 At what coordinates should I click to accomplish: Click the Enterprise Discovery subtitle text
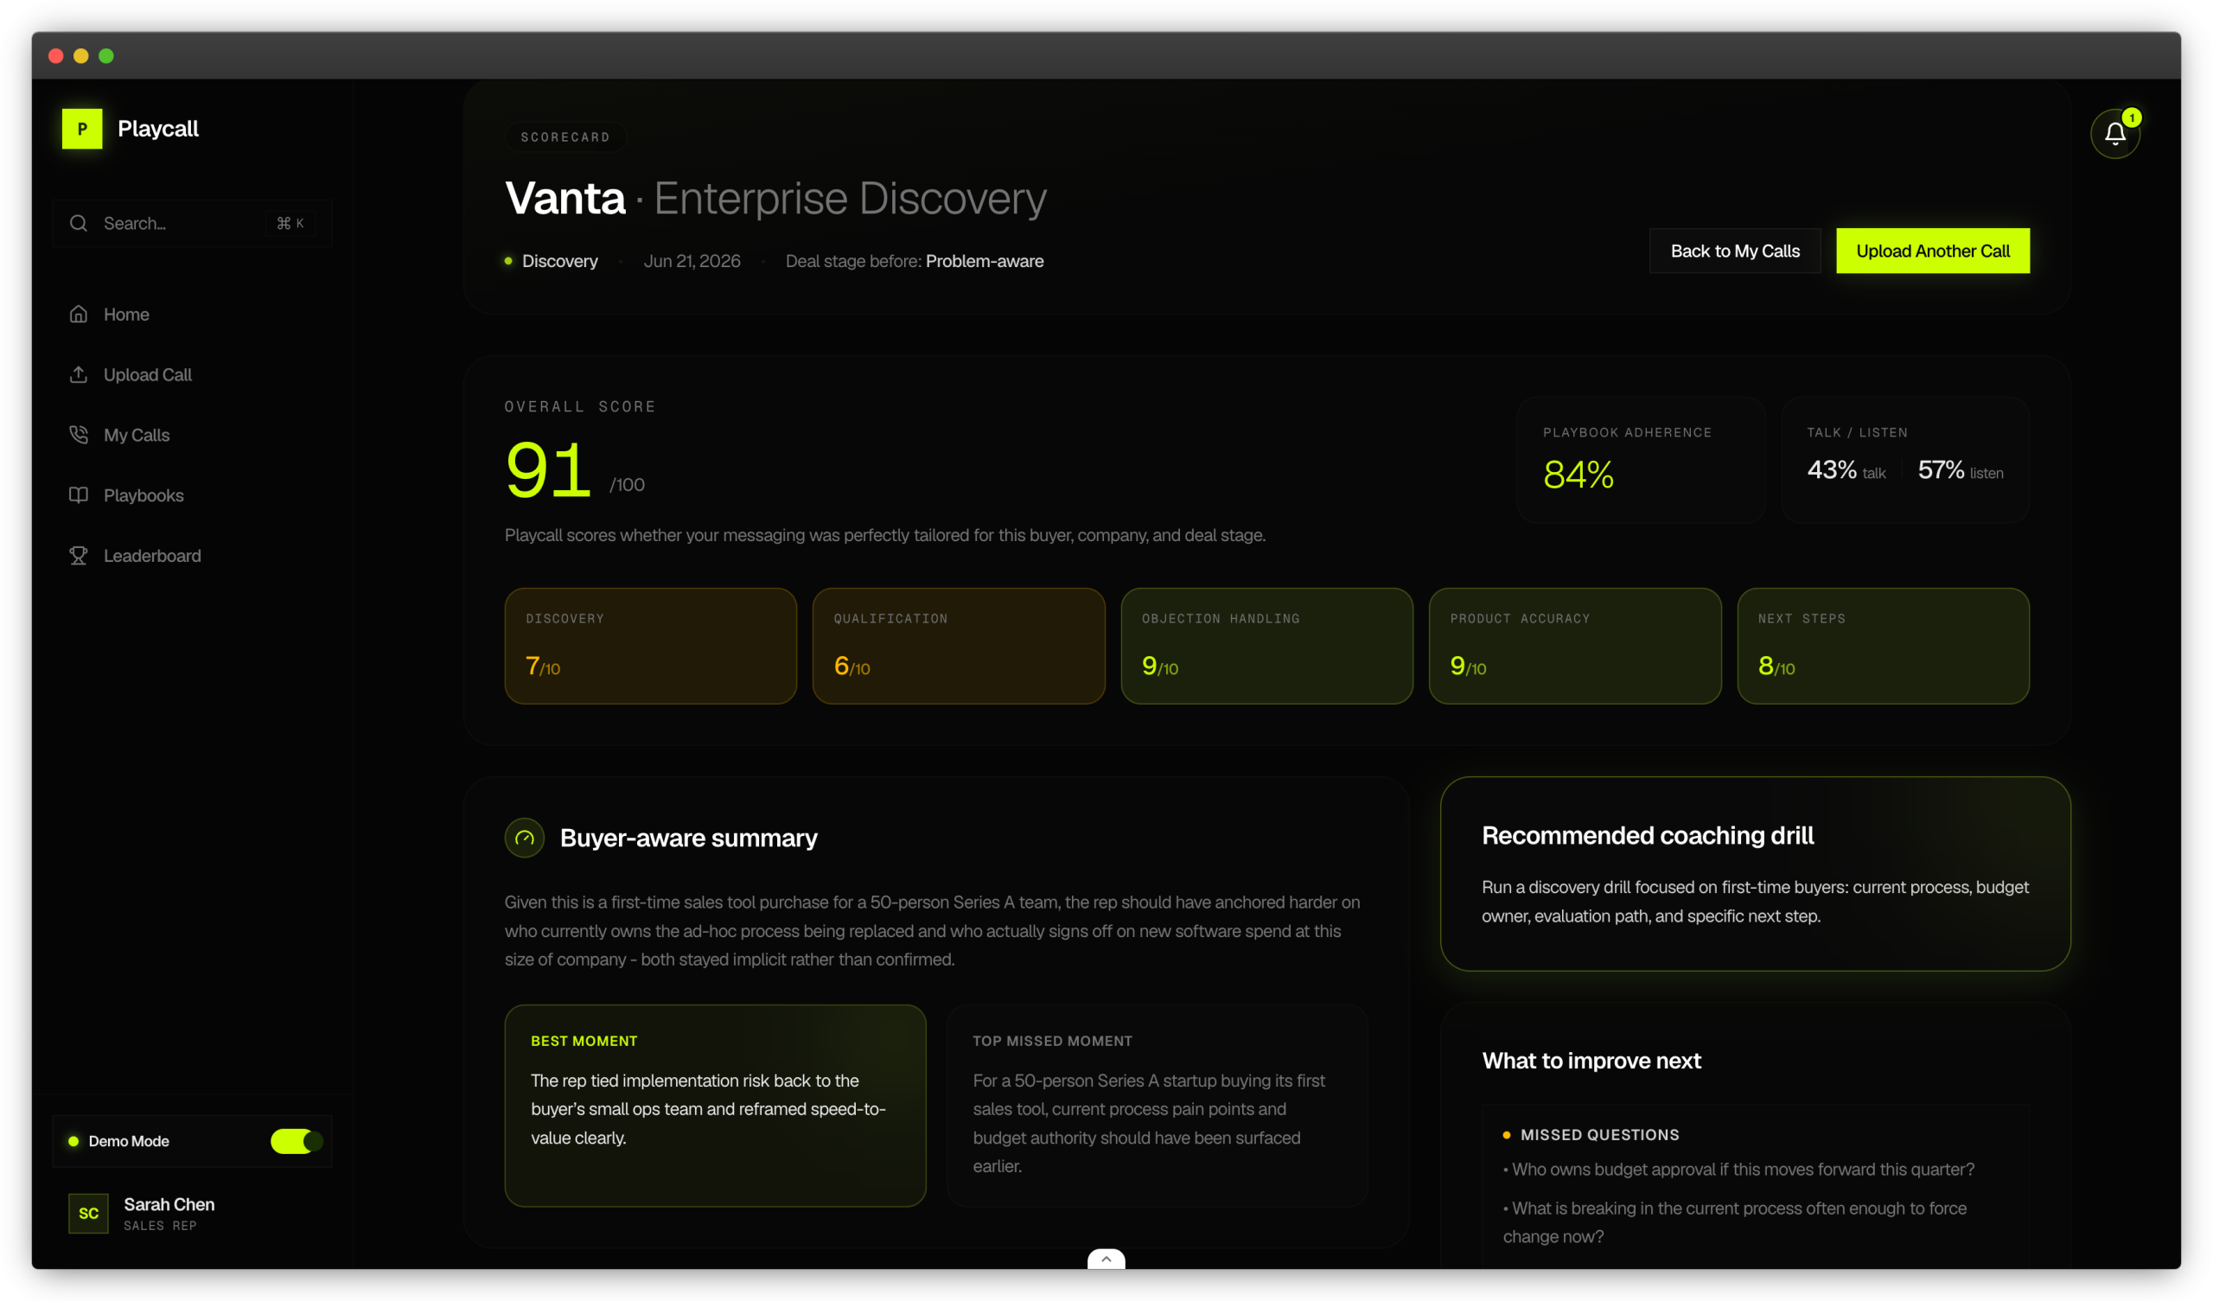click(x=850, y=198)
